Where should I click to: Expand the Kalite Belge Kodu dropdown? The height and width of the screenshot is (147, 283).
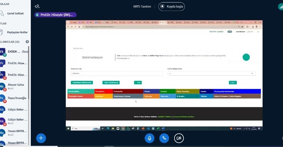pyautogui.click(x=211, y=74)
